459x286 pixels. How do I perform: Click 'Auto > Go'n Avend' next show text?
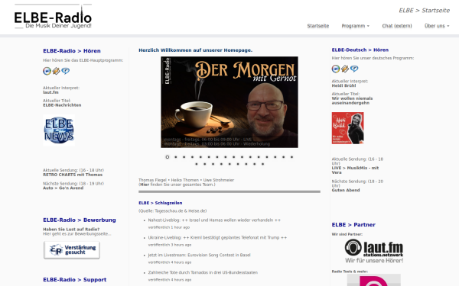(63, 188)
